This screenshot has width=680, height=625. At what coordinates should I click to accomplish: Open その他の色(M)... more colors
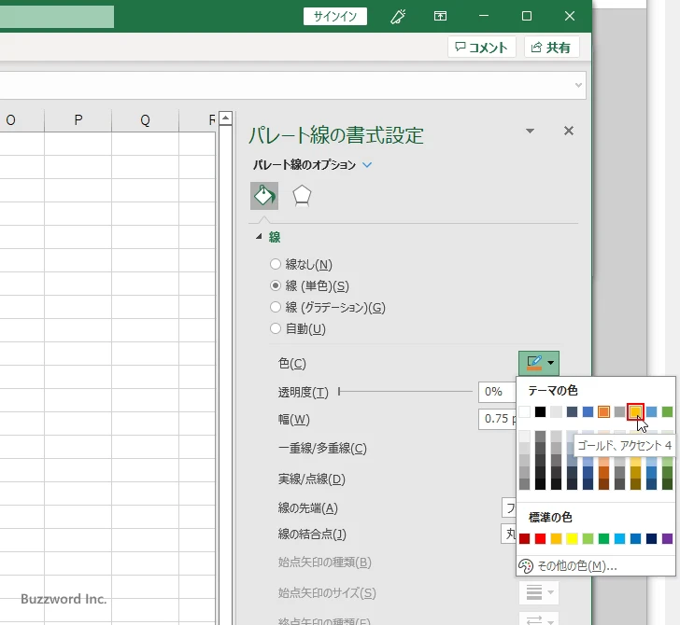[595, 565]
